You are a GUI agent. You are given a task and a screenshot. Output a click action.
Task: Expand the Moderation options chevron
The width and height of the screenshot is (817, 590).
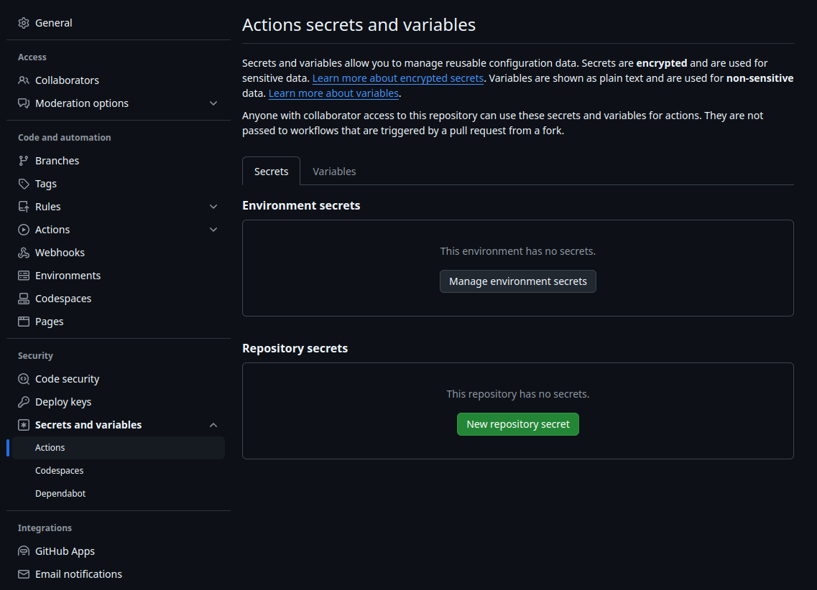213,103
